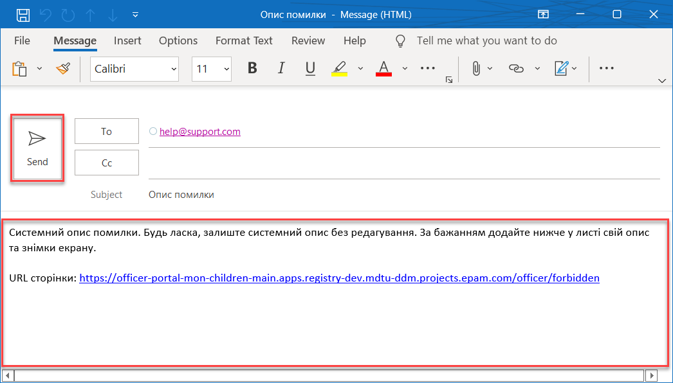Click the Undo arrow icon

point(46,15)
